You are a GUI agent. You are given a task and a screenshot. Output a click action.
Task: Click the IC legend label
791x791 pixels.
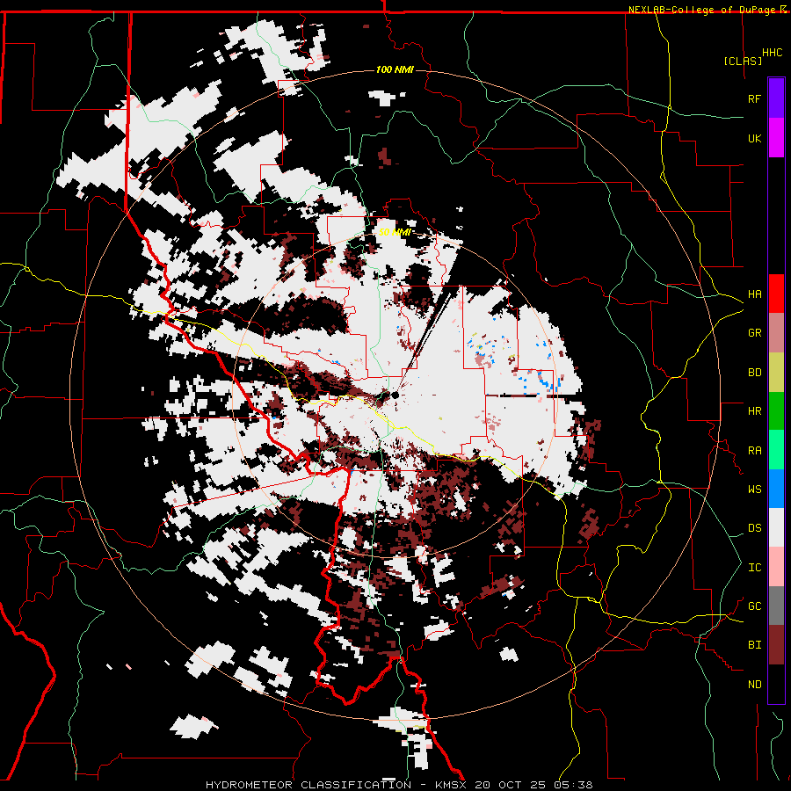[x=754, y=568]
